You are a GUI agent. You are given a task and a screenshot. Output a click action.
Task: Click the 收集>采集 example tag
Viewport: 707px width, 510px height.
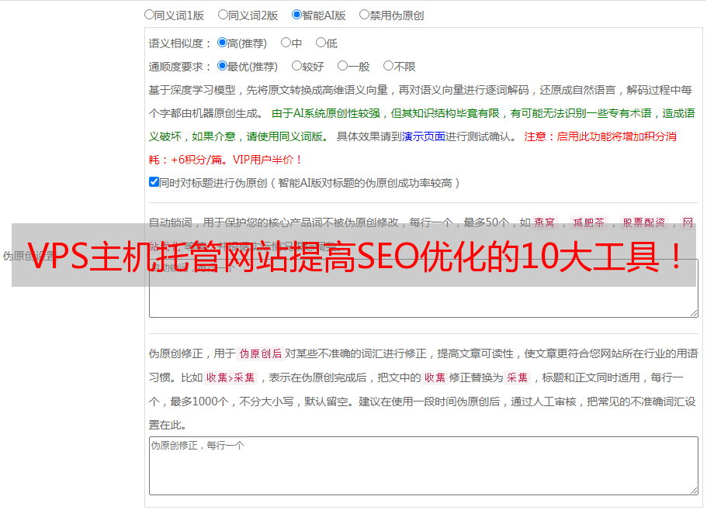point(230,377)
